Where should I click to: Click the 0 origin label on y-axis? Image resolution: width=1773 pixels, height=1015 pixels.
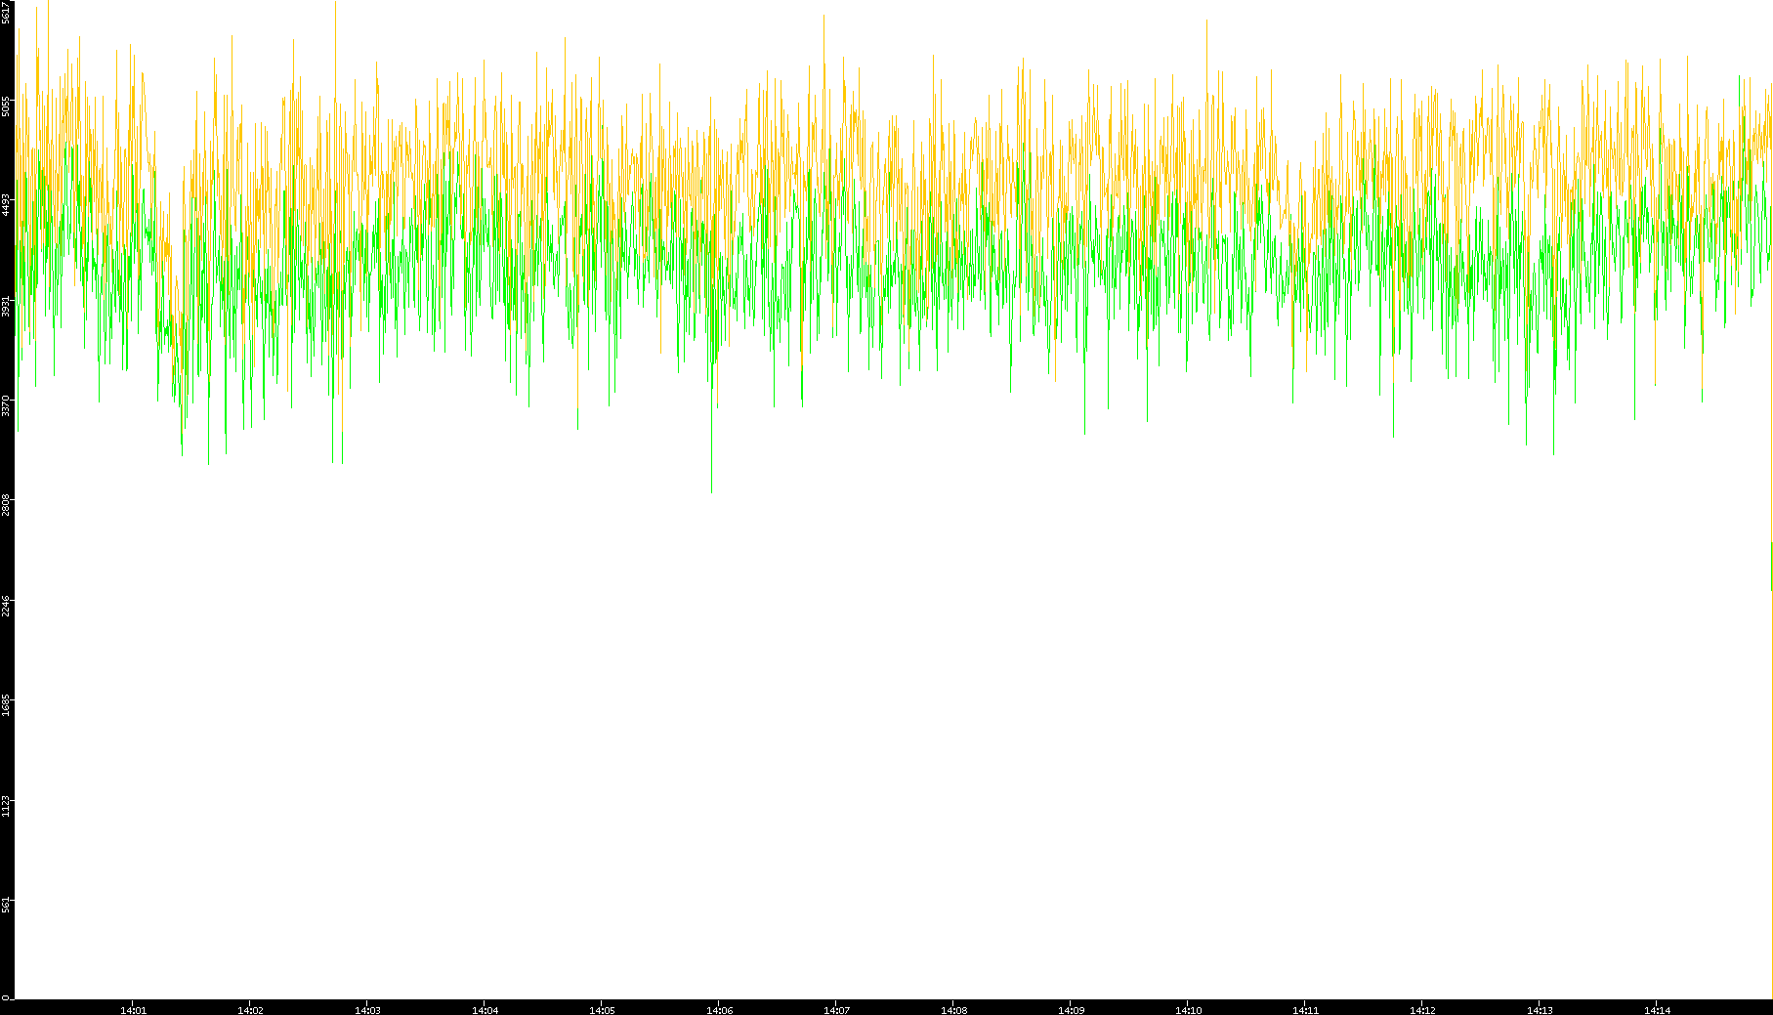point(6,997)
